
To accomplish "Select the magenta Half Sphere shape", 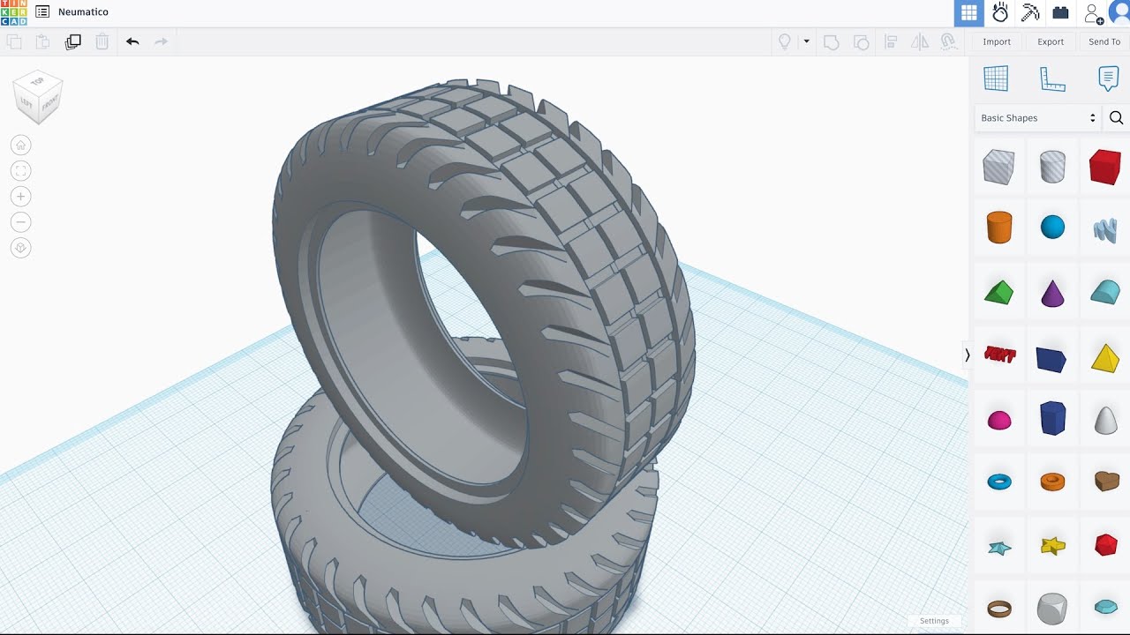I will 998,421.
